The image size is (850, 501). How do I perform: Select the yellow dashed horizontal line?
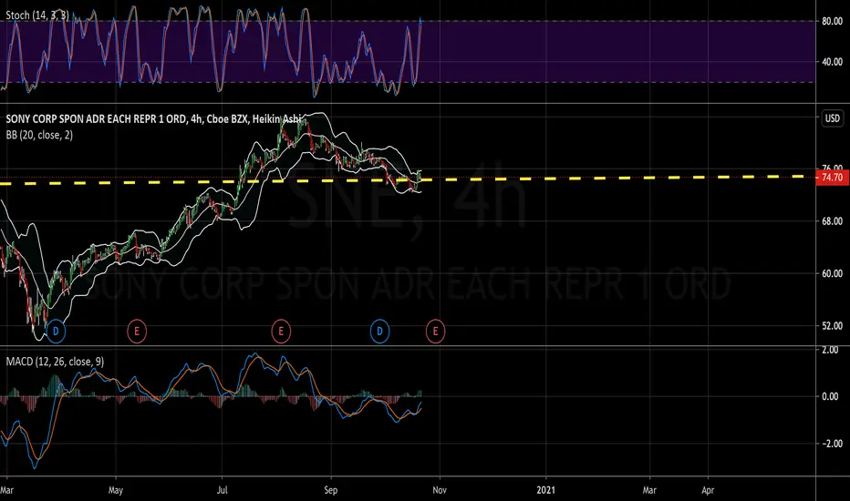(x=402, y=179)
